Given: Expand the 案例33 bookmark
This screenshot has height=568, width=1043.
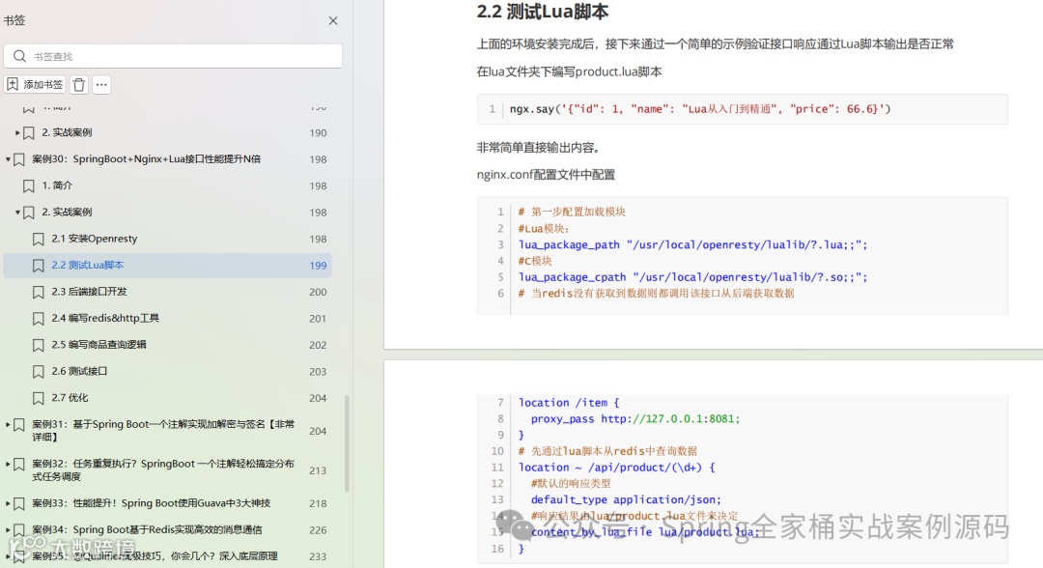Looking at the screenshot, I should pos(8,503).
